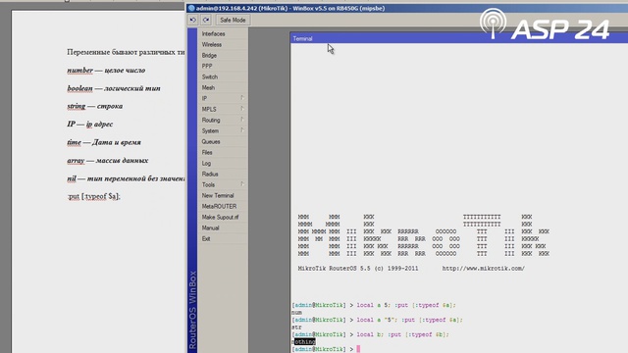The height and width of the screenshot is (353, 628).
Task: Toggle Safe Mode button
Action: pyautogui.click(x=233, y=20)
